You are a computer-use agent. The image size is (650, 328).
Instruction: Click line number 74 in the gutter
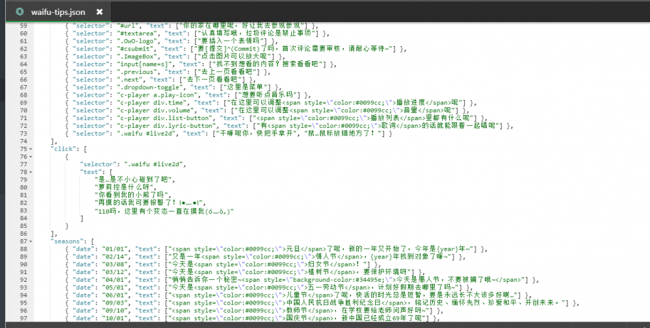coord(23,133)
